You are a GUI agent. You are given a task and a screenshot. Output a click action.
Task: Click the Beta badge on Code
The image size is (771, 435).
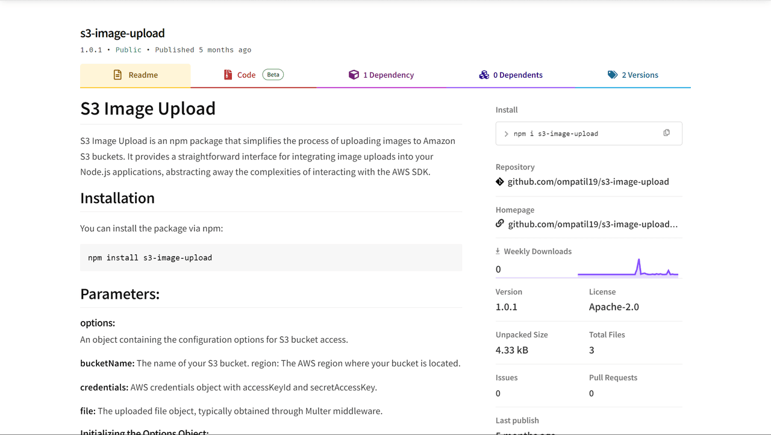coord(273,75)
